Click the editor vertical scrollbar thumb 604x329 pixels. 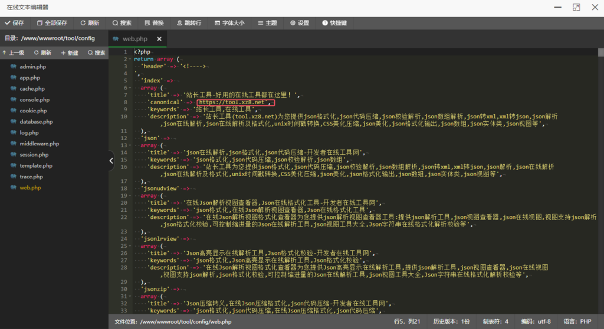[601, 52]
